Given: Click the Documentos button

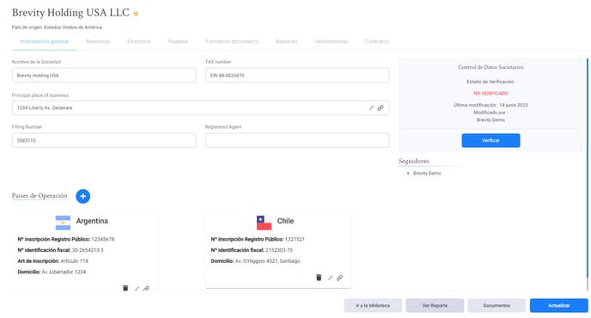Looking at the screenshot, I should click(x=497, y=306).
